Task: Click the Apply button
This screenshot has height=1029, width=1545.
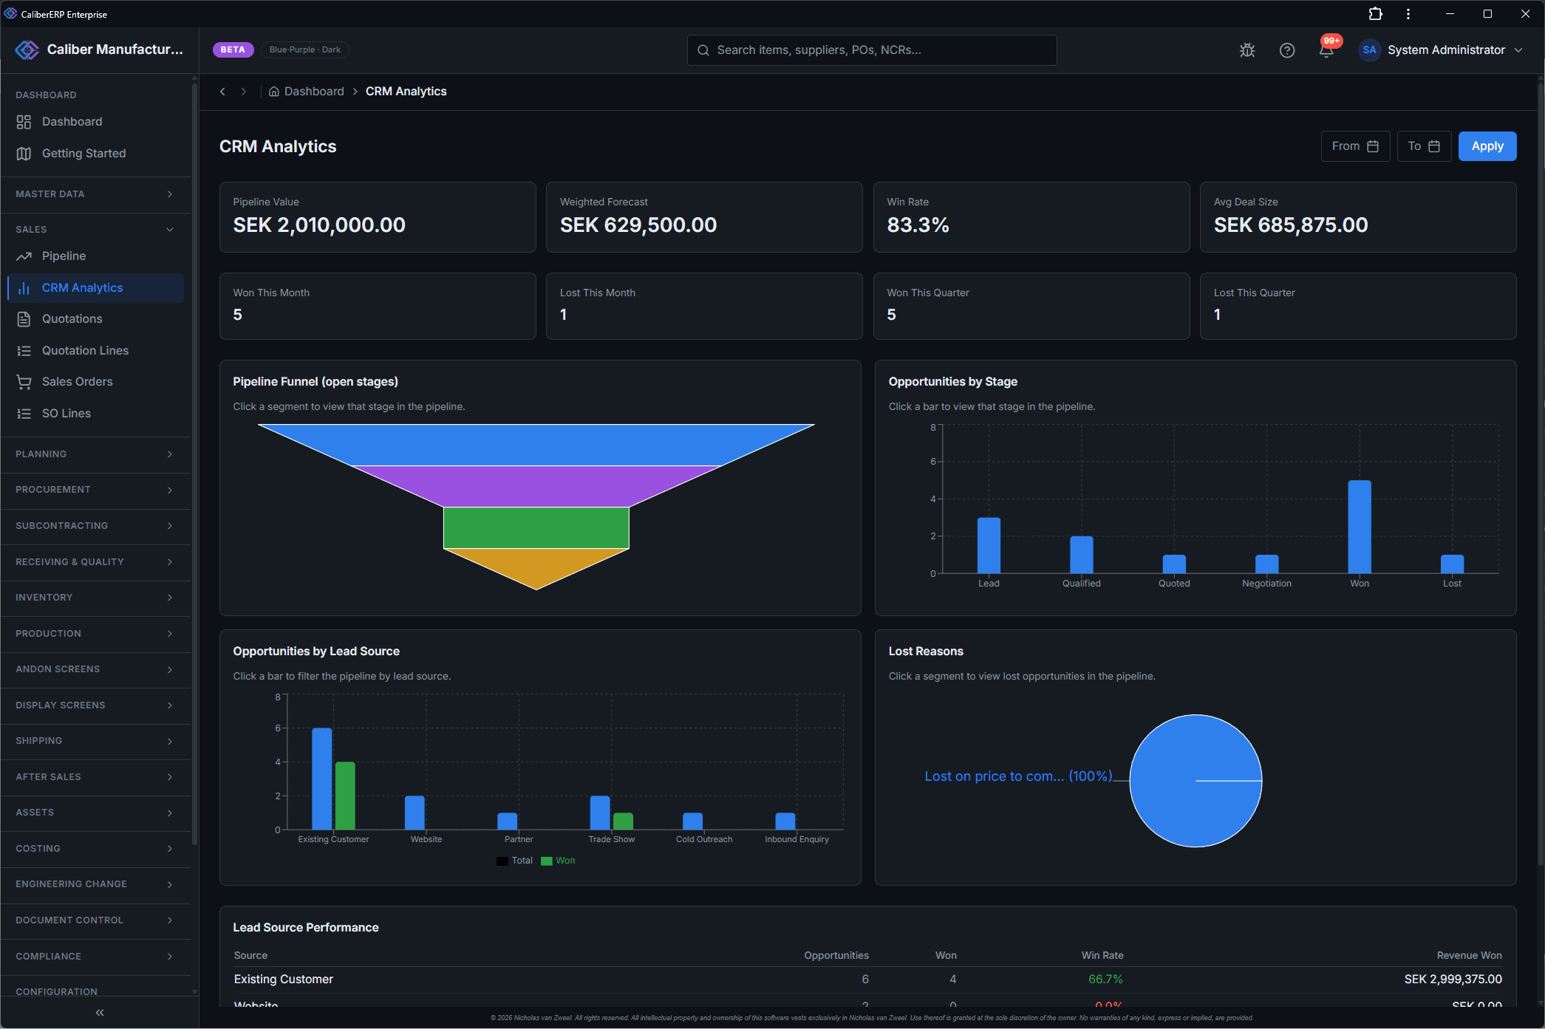Action: point(1487,146)
